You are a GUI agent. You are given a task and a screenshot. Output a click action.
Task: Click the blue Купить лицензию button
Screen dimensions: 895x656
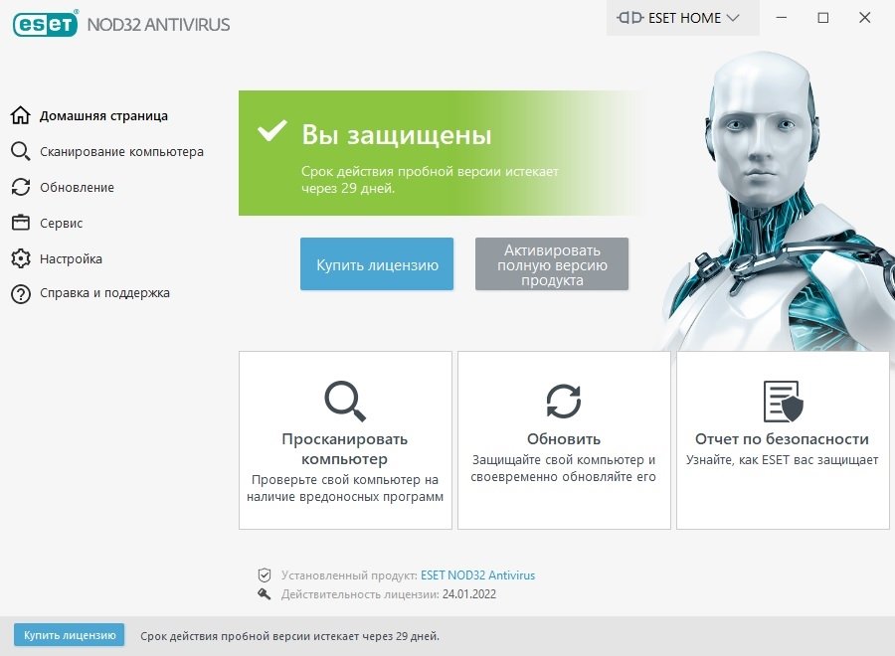(377, 264)
